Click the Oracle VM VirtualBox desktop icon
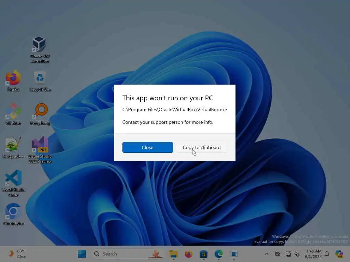Image resolution: width=350 pixels, height=262 pixels. (40, 49)
